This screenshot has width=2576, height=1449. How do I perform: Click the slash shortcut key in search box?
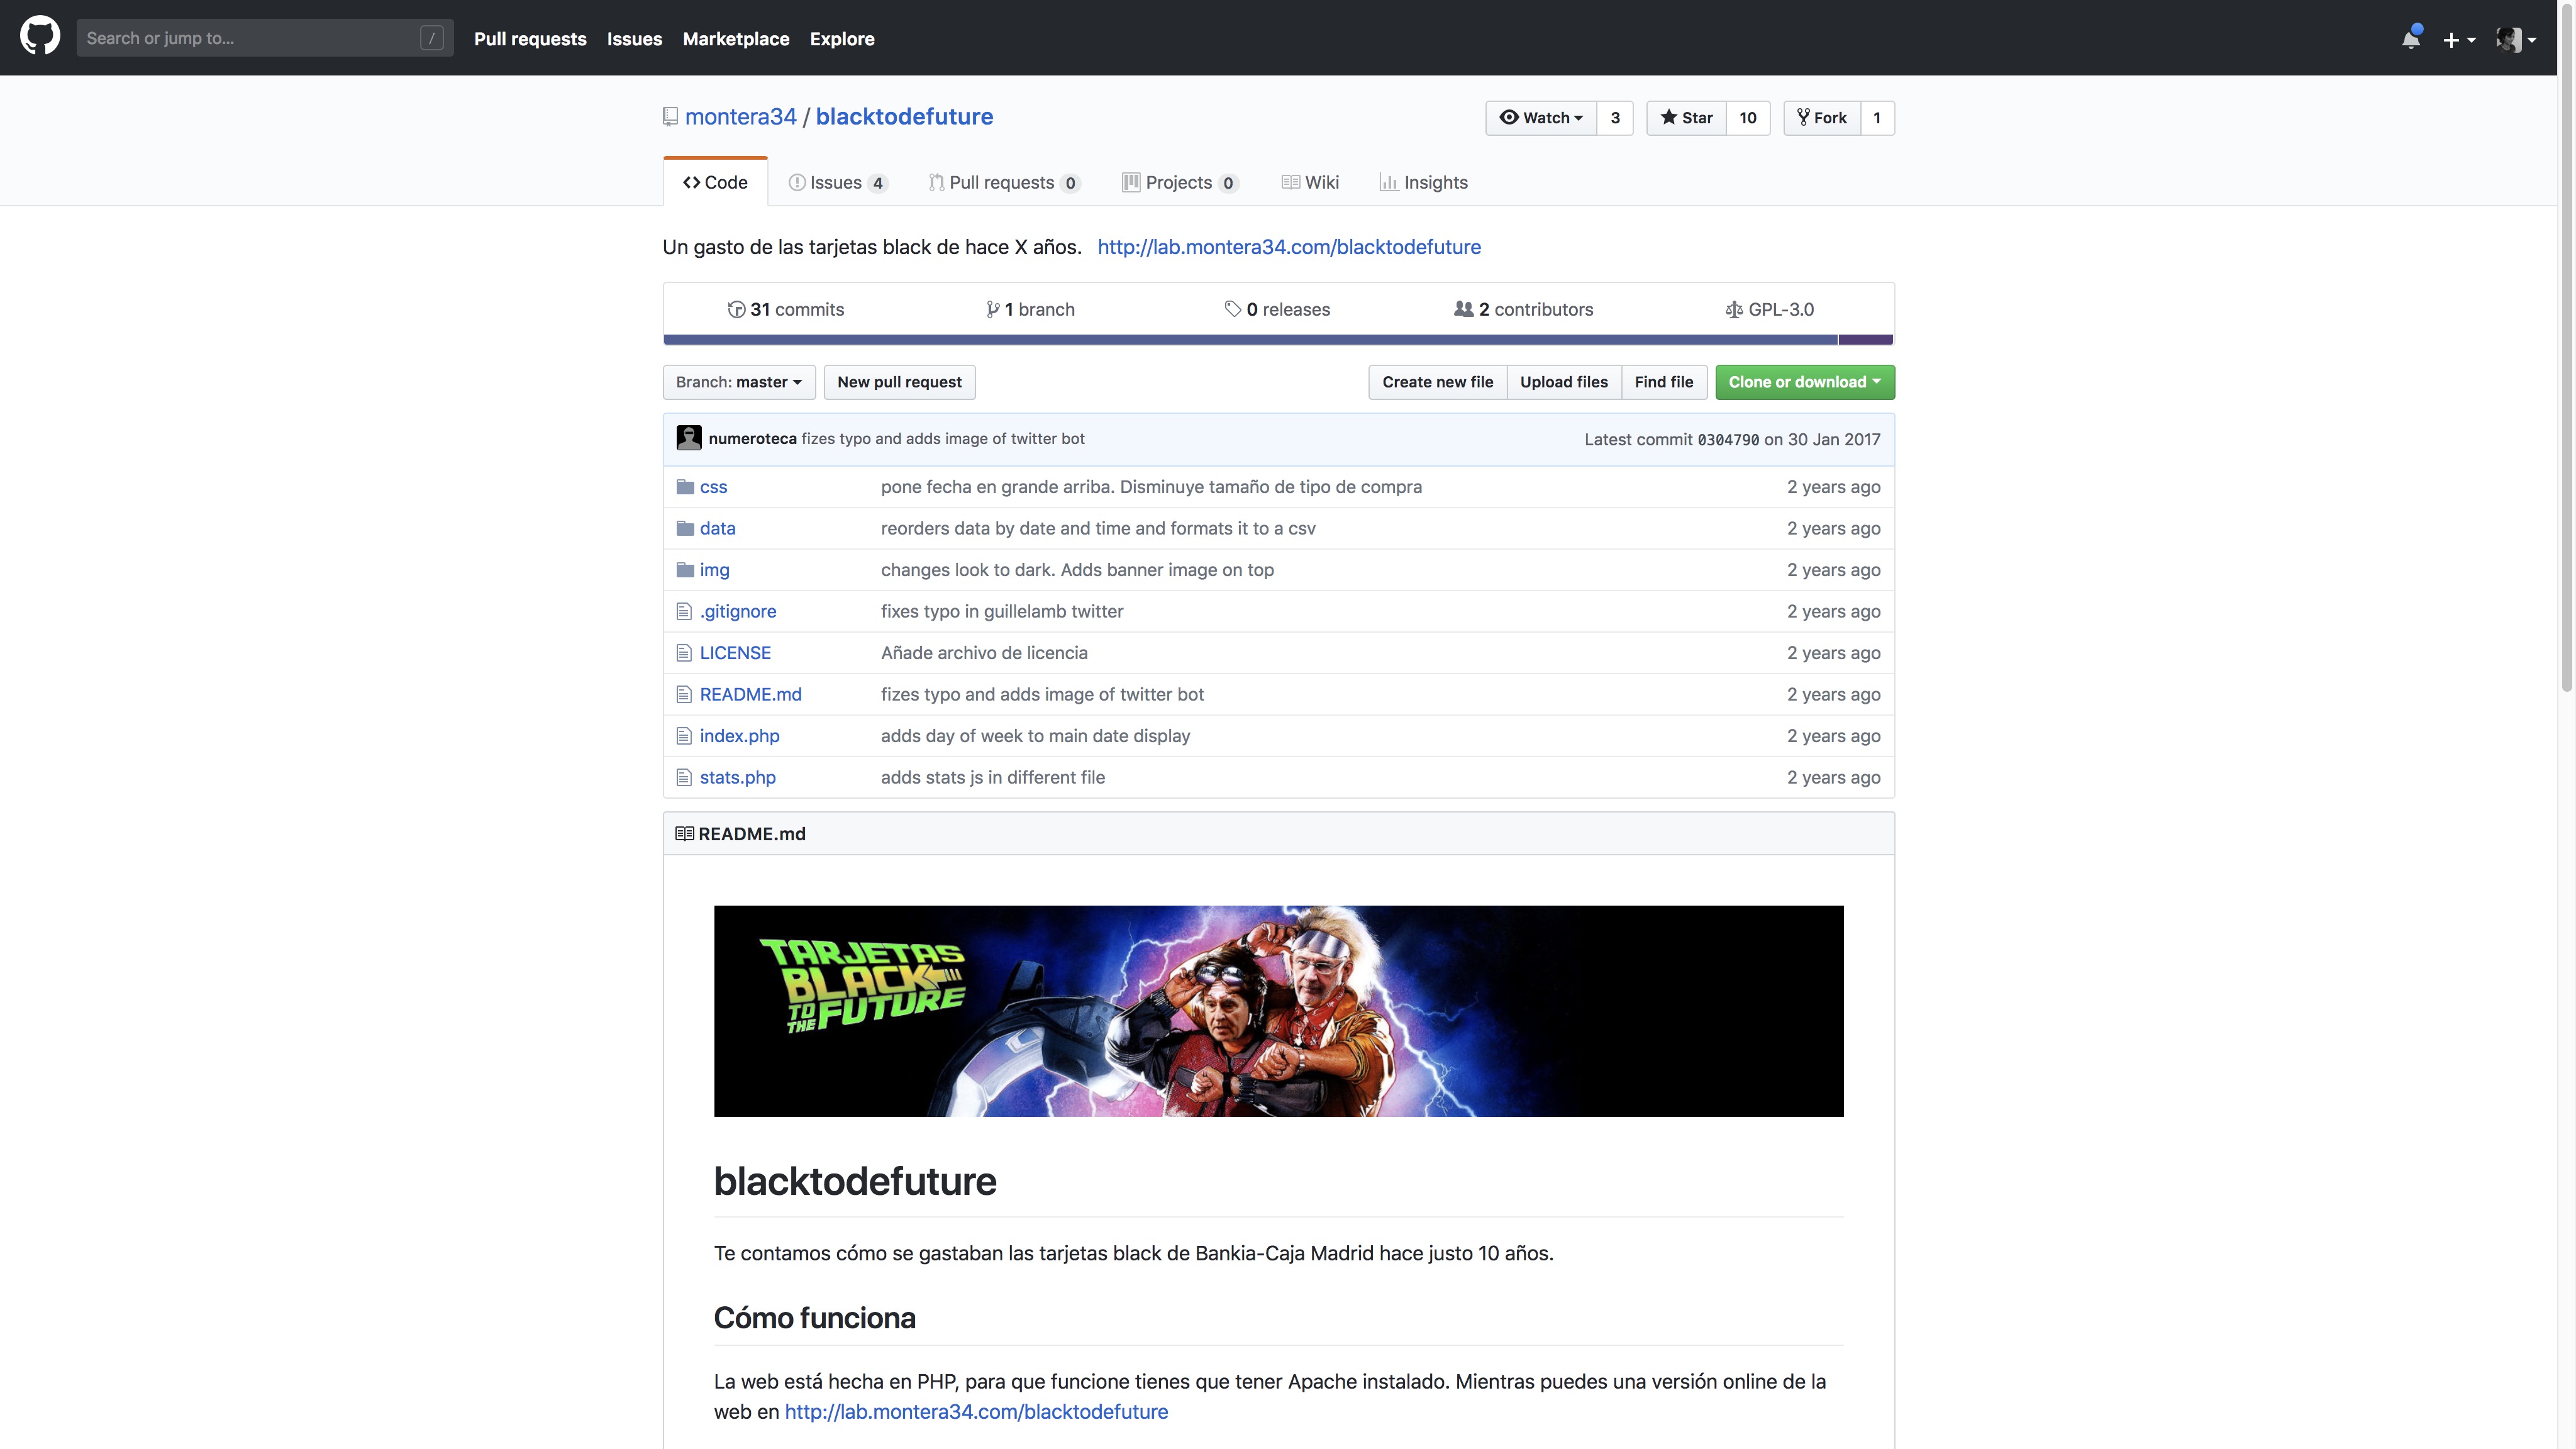tap(432, 38)
